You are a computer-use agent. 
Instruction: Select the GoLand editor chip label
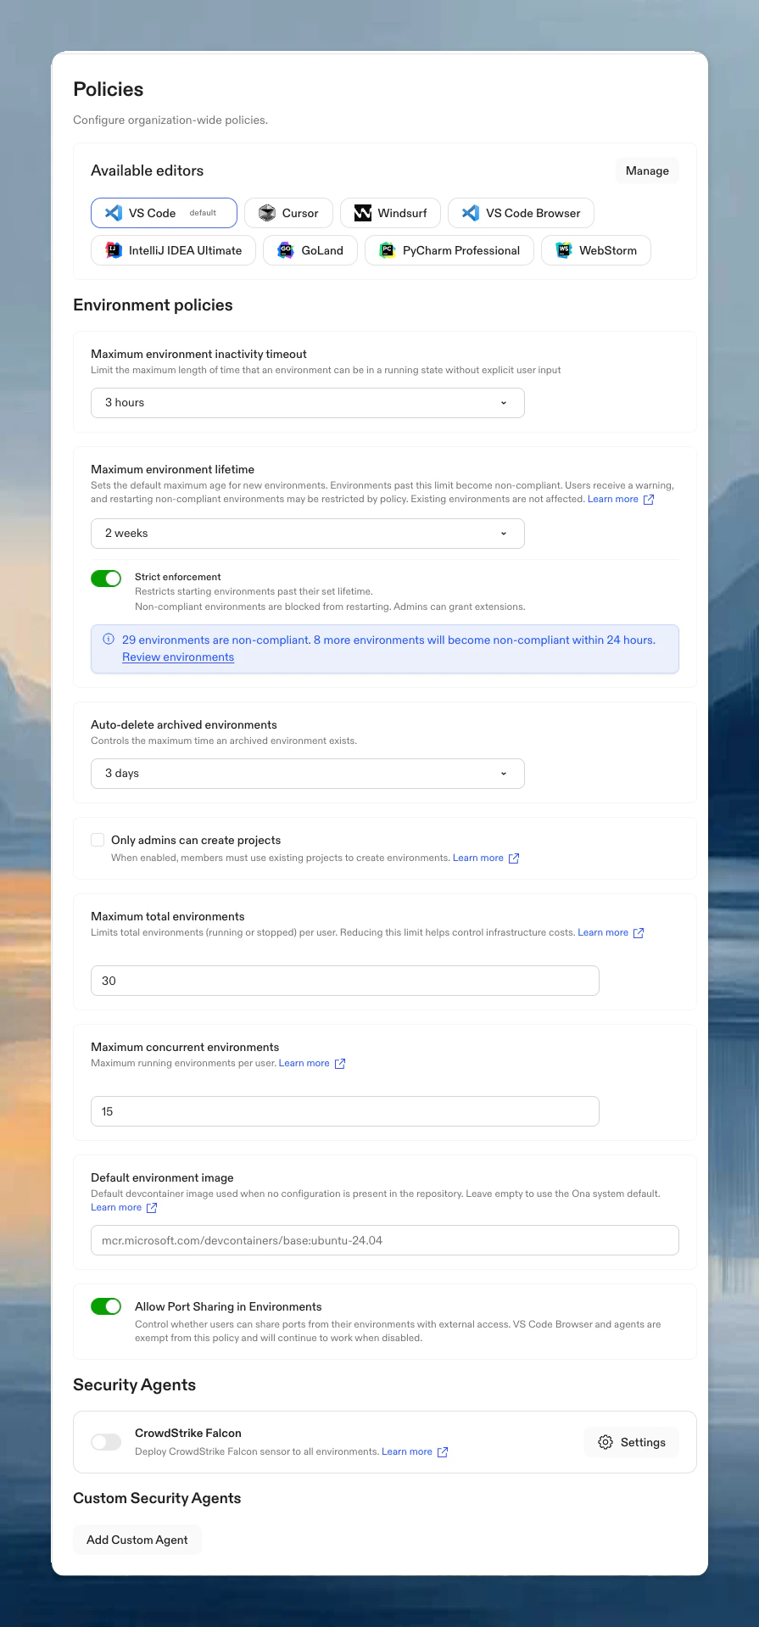coord(322,250)
